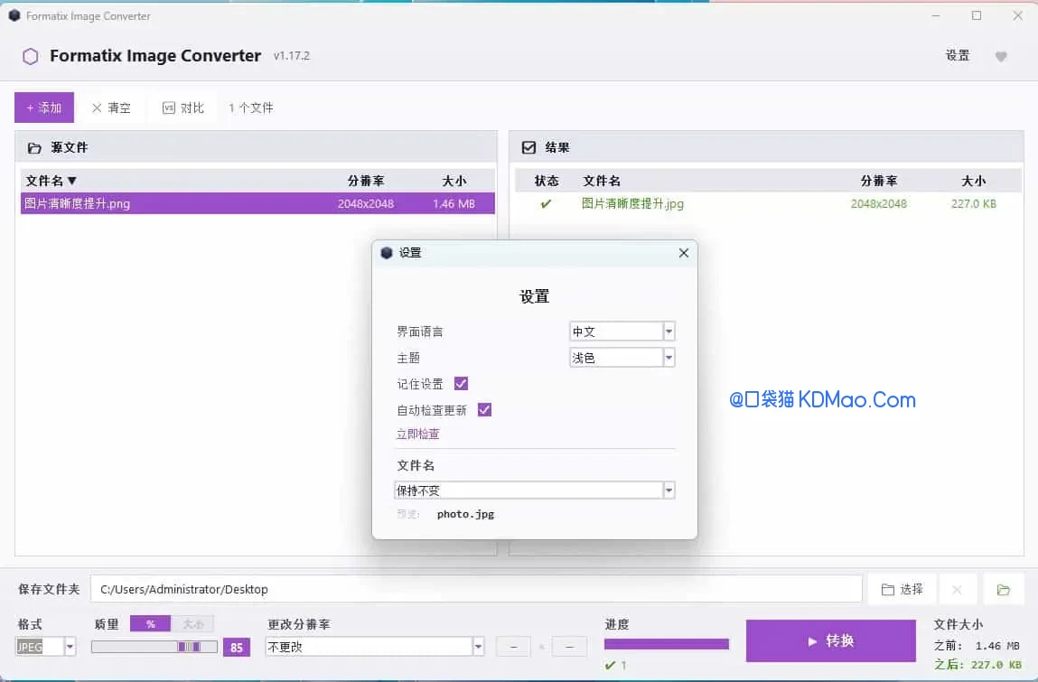Click the green progress checkmark icon

pos(611,665)
